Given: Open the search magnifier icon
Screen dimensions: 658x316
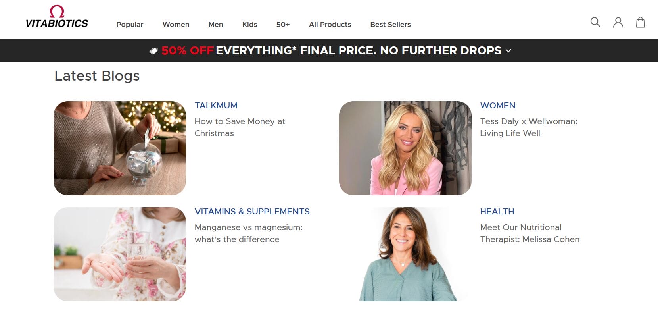Looking at the screenshot, I should pos(595,22).
